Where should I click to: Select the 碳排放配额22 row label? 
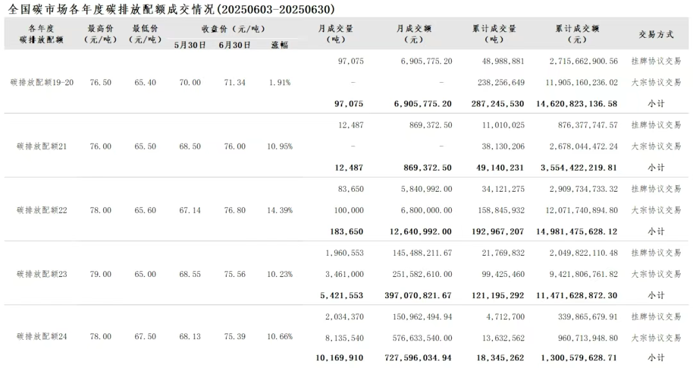(x=42, y=210)
